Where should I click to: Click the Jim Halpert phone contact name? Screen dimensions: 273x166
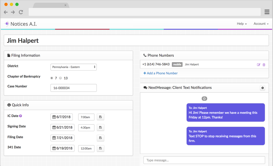192,65
